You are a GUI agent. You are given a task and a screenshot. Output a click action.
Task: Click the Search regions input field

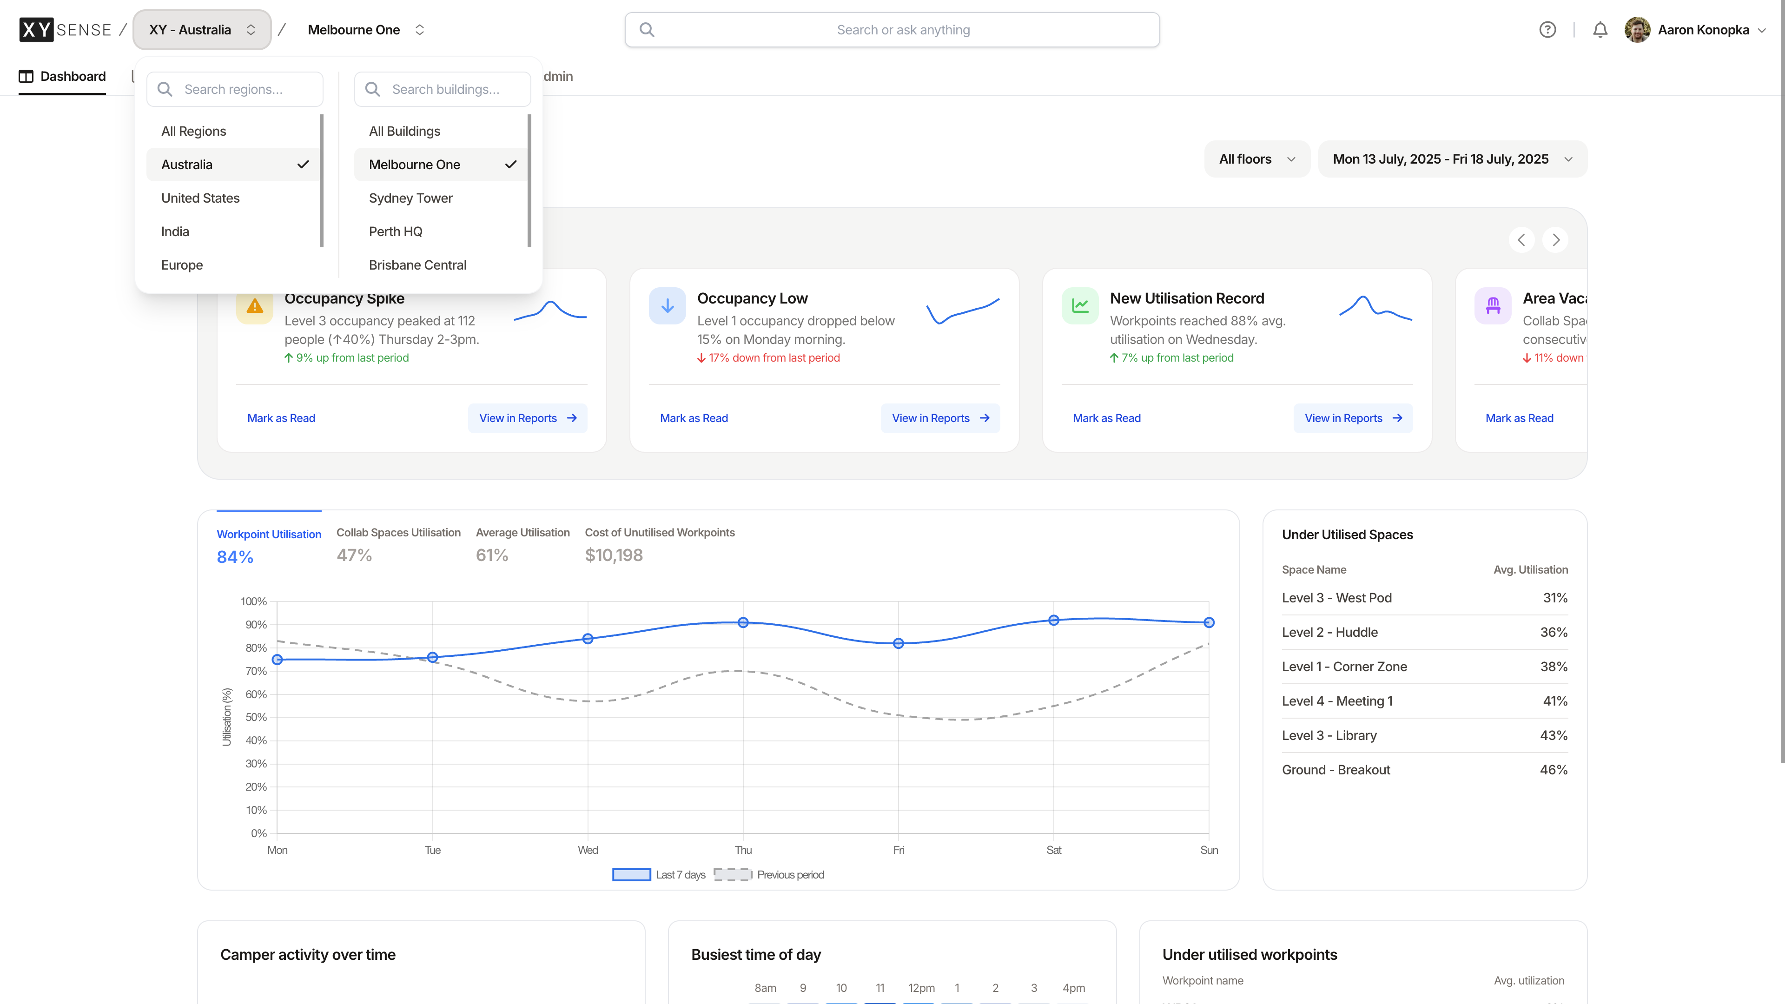pos(235,89)
